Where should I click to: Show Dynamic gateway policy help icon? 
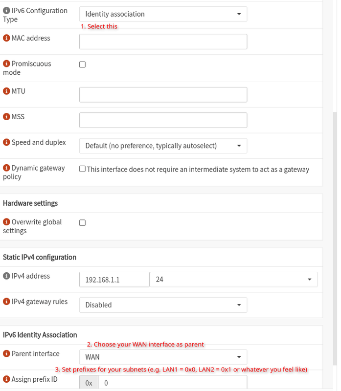pyautogui.click(x=6, y=168)
